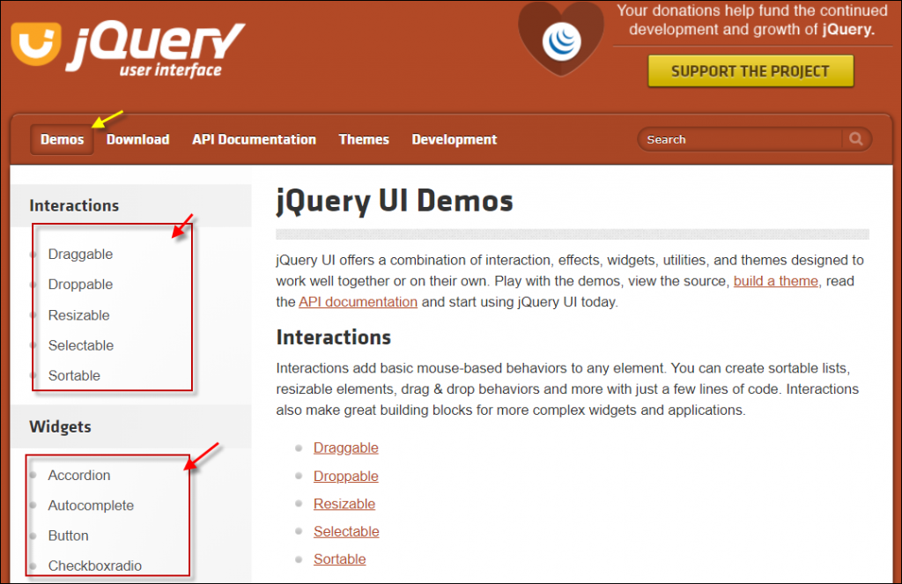
Task: Click the Widgets sidebar heading
Action: point(61,427)
